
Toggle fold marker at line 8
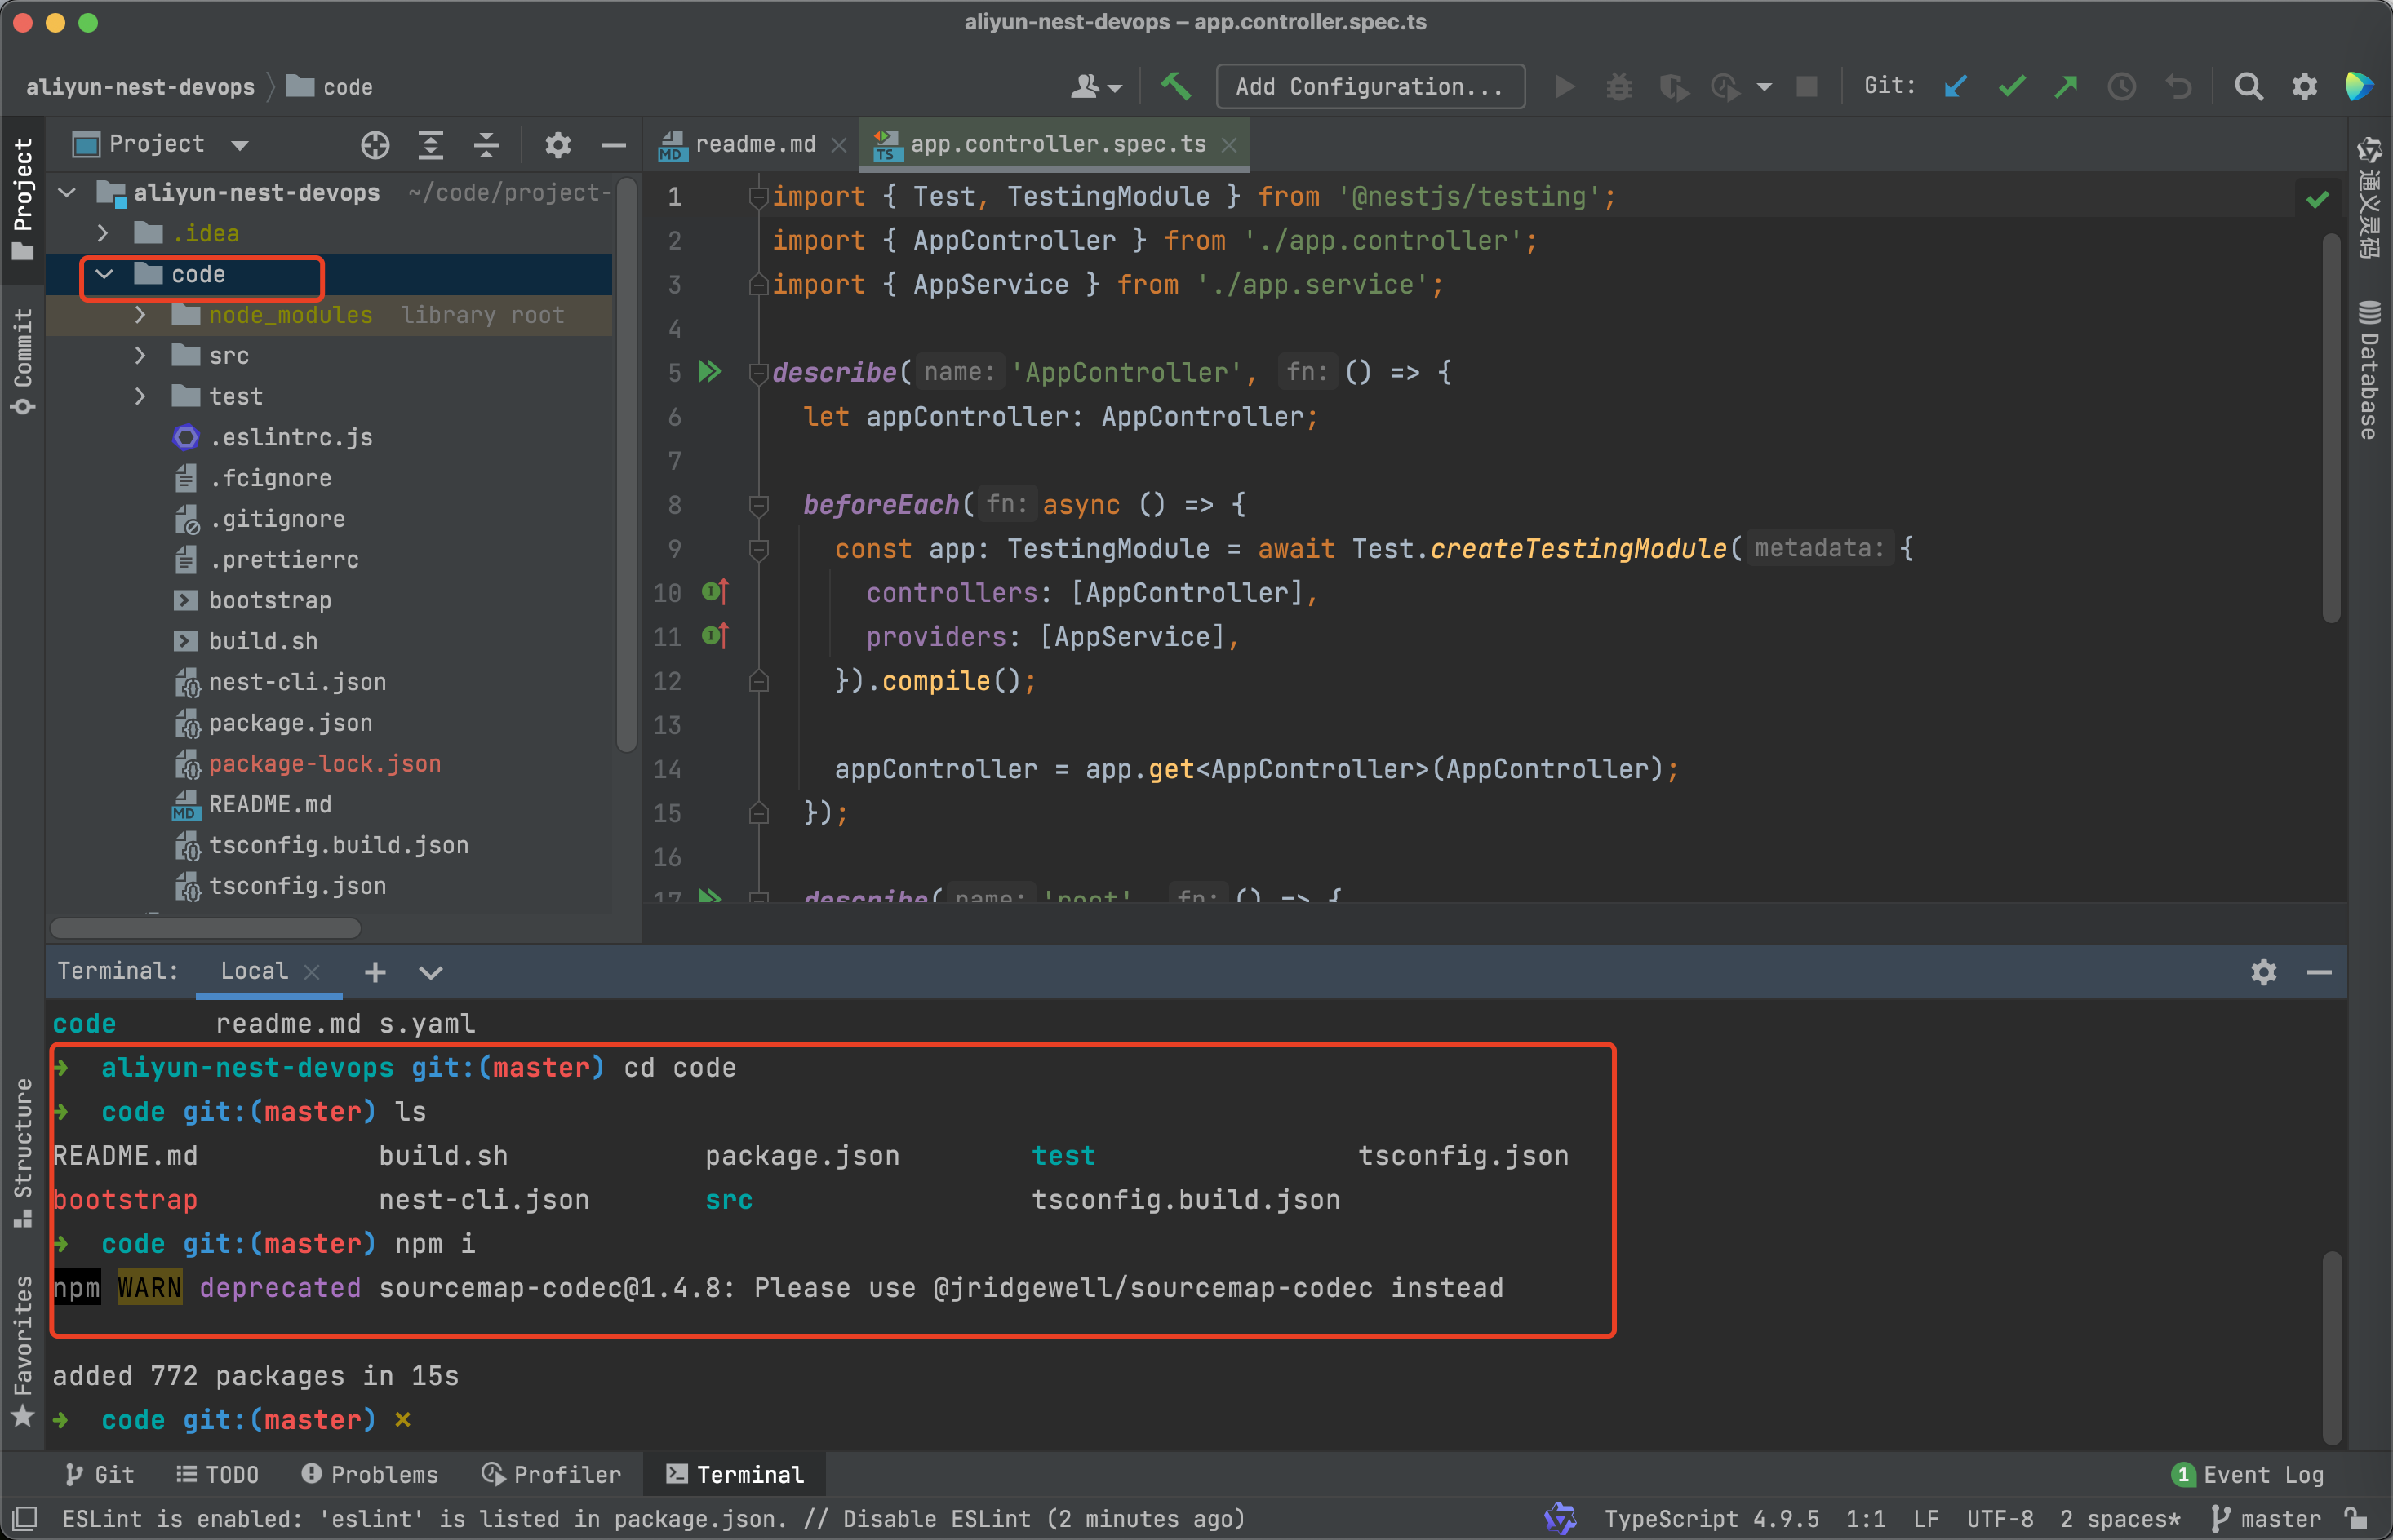(x=759, y=505)
